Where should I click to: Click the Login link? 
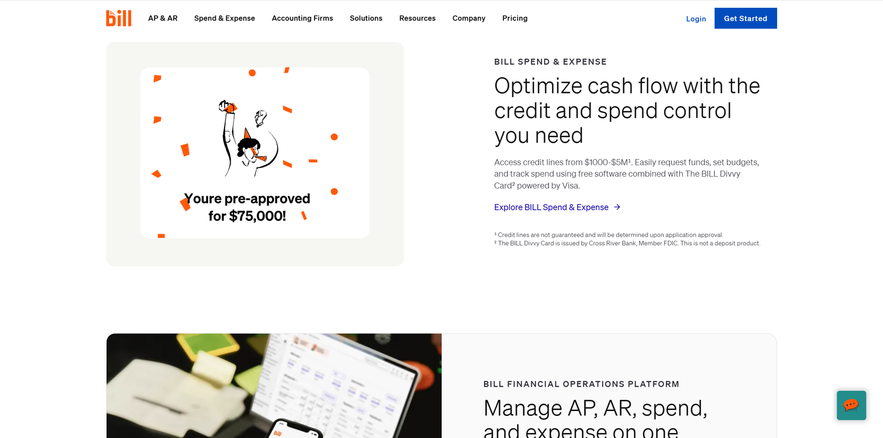coord(696,19)
